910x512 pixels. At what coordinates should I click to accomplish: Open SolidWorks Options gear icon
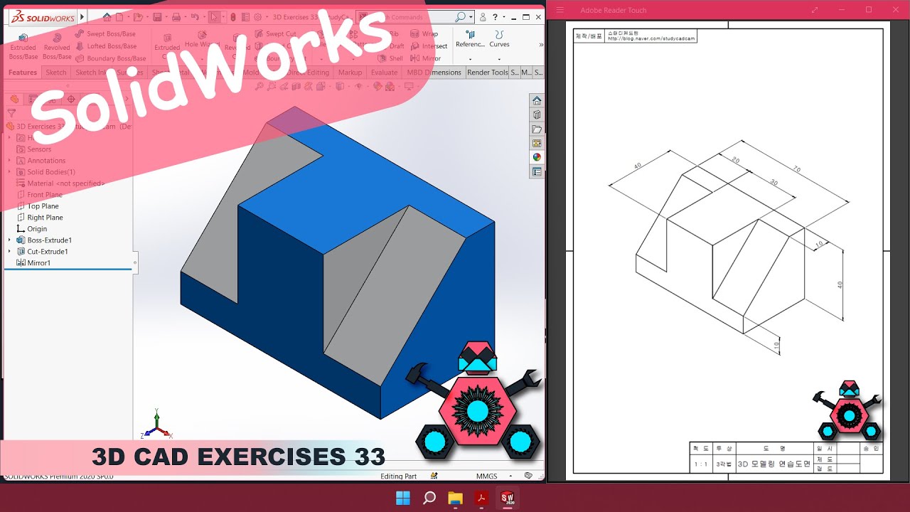257,16
